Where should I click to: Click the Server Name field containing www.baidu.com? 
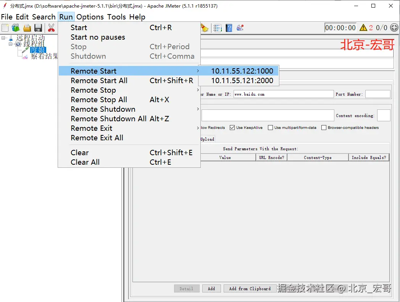coord(284,94)
